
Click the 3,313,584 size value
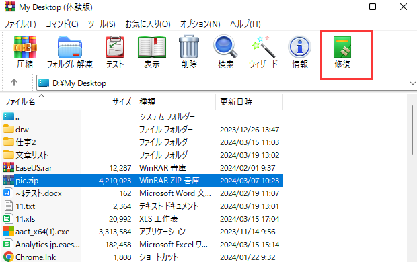115,232
